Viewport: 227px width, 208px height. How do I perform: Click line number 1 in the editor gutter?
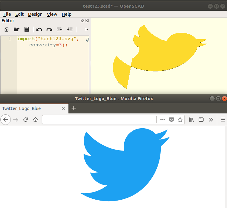pos(10,39)
